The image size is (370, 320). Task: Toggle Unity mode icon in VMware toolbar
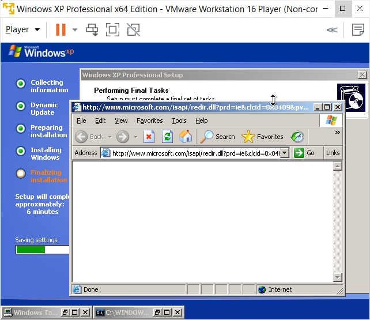pyautogui.click(x=133, y=30)
